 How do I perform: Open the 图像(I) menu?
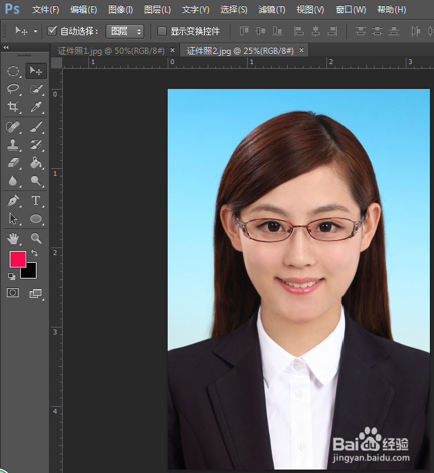click(x=121, y=10)
